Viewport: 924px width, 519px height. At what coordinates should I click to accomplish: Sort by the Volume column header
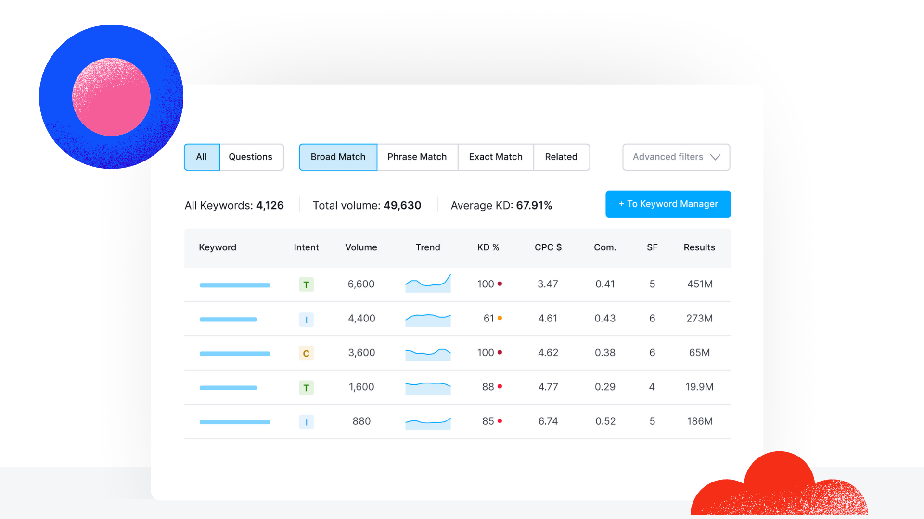(x=361, y=247)
